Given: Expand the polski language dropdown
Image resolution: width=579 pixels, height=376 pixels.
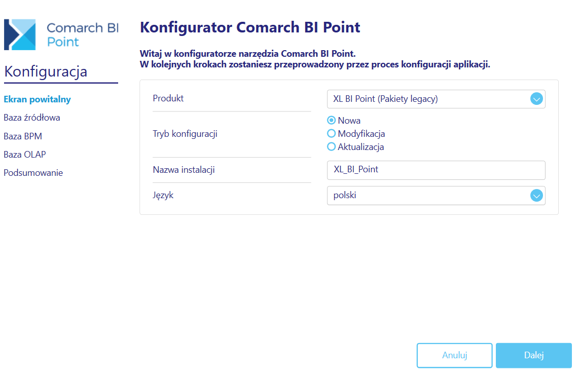Looking at the screenshot, I should [x=436, y=195].
